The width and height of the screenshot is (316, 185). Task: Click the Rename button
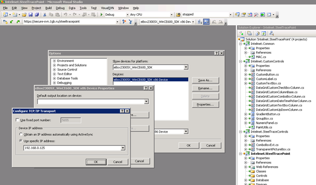tap(205, 88)
